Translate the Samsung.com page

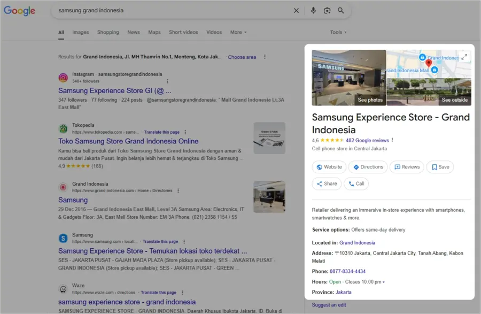[160, 242]
